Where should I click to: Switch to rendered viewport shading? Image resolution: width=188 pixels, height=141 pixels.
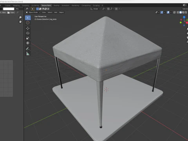tap(186, 13)
